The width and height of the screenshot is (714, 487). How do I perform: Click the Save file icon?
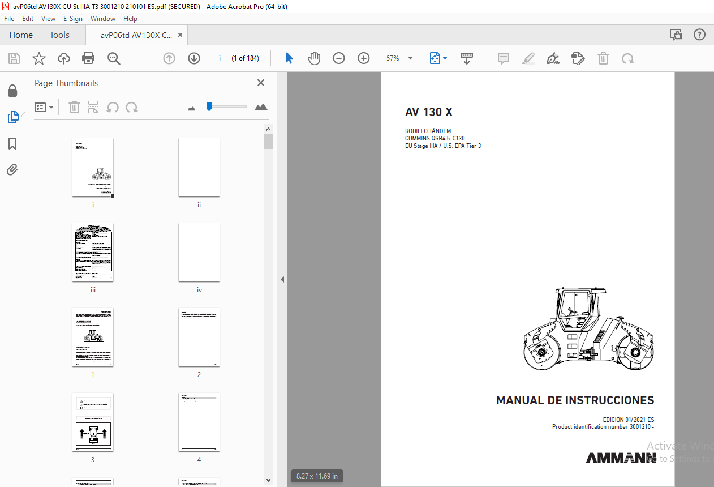(14, 58)
